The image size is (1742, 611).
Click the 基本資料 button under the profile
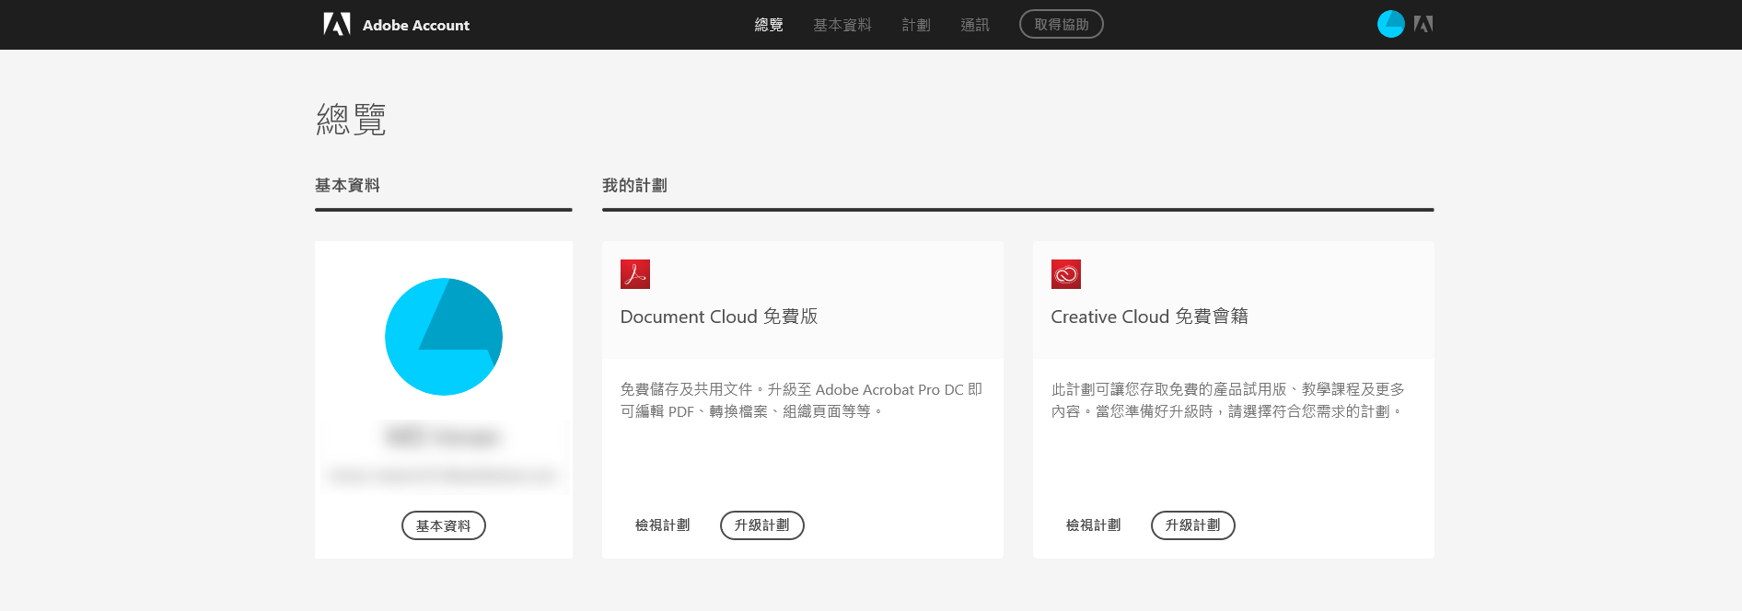[444, 525]
